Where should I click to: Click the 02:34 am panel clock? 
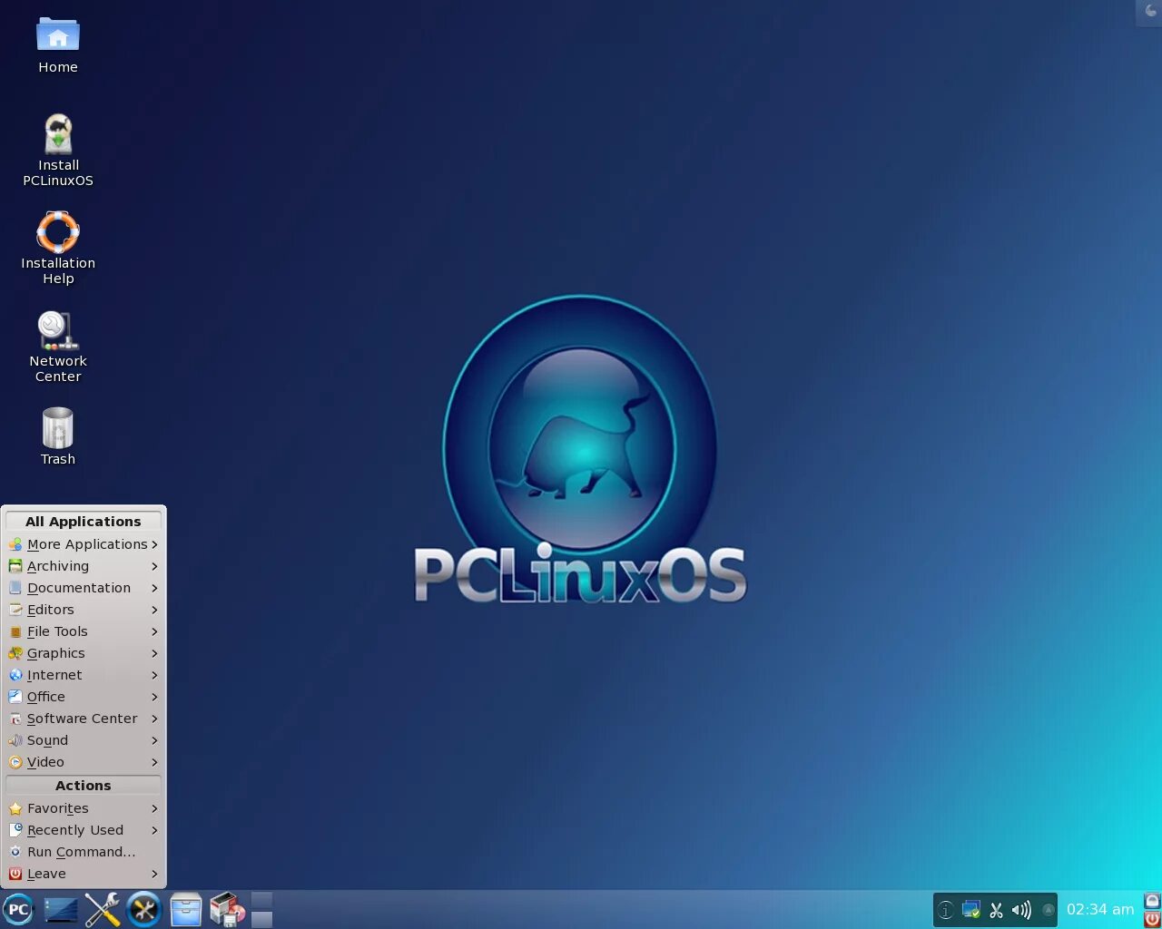1100,909
